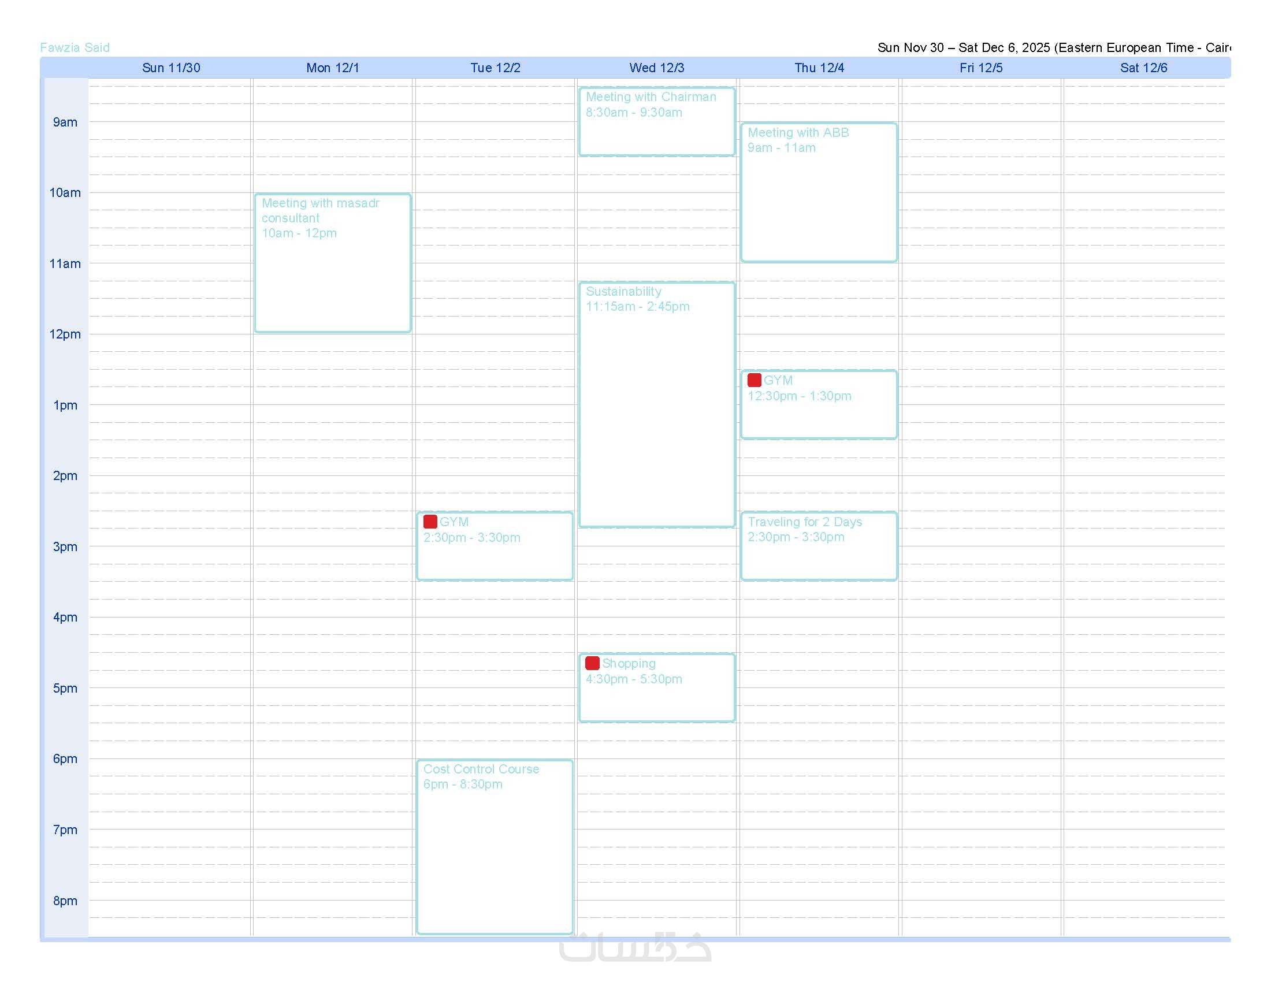Click the Sun 11/30 day header

(x=171, y=68)
